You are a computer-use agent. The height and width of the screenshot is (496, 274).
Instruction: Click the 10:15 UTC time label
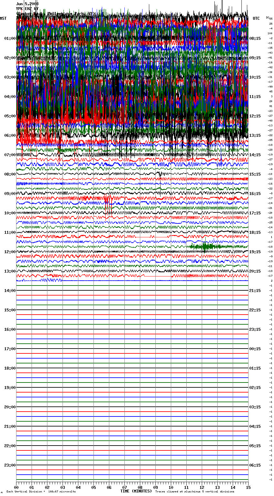(x=255, y=77)
